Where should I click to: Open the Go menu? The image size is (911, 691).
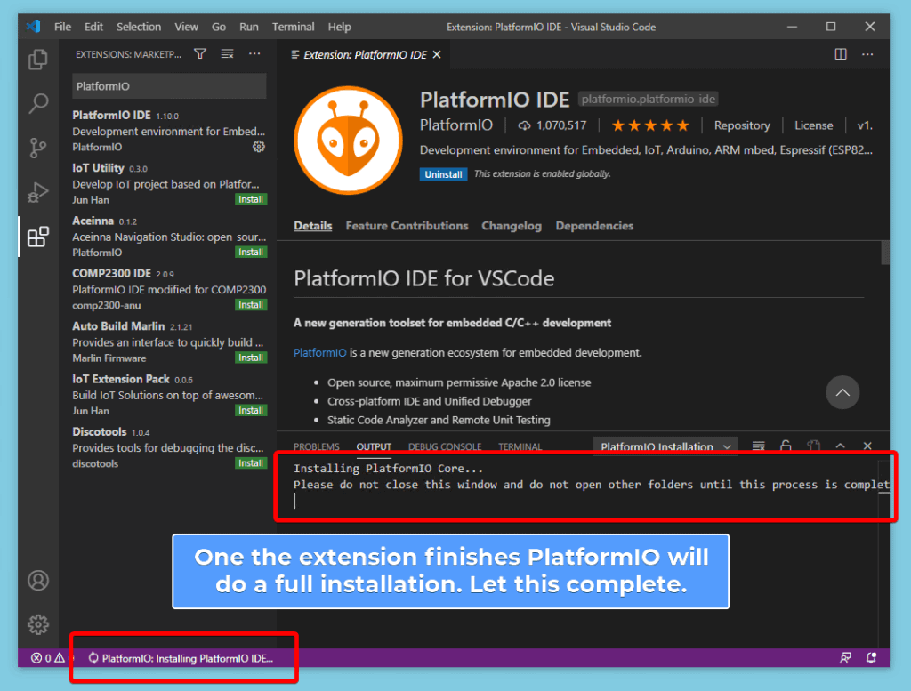(219, 27)
